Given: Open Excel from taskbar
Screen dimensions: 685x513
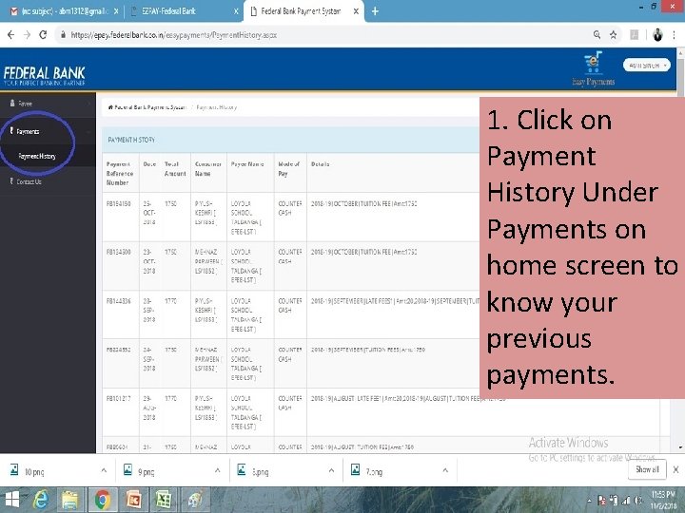Looking at the screenshot, I should [x=164, y=500].
